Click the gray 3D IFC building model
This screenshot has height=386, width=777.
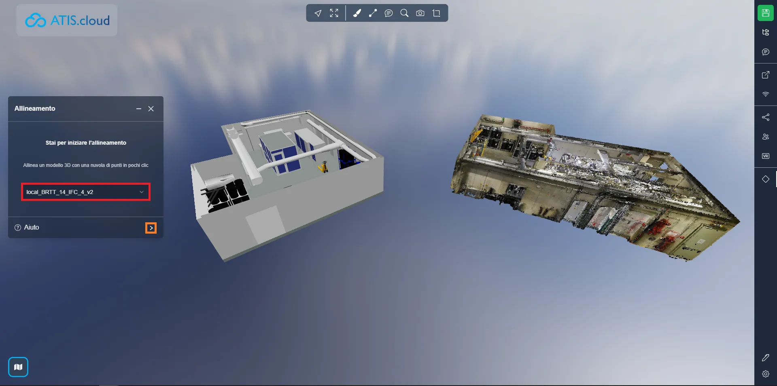287,186
